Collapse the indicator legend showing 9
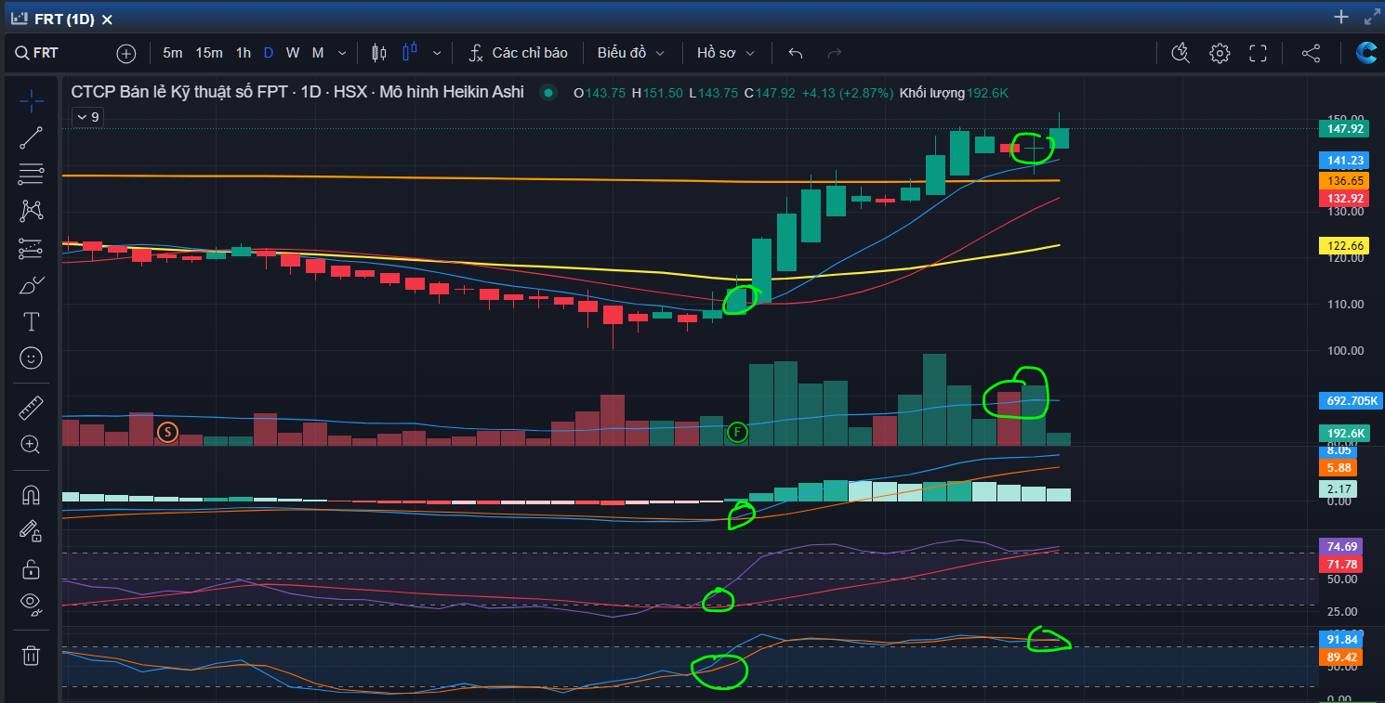This screenshot has width=1385, height=703. point(88,117)
